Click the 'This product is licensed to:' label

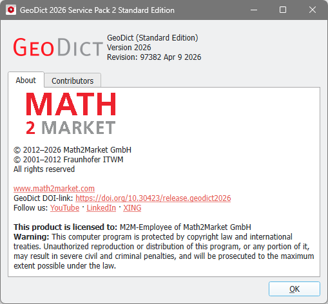click(x=65, y=227)
